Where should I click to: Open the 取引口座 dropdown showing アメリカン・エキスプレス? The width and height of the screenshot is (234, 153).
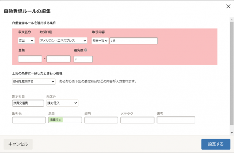point(63,40)
